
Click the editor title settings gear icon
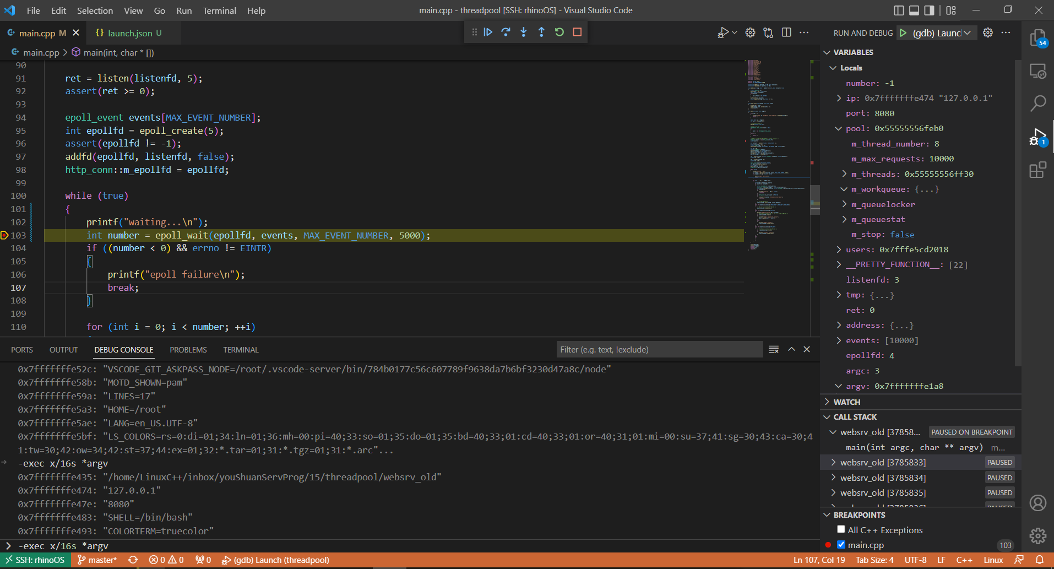pos(750,33)
